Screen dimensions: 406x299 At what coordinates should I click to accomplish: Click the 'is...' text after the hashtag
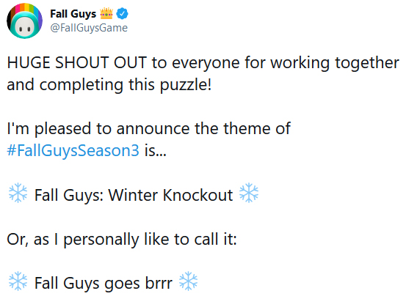(156, 150)
